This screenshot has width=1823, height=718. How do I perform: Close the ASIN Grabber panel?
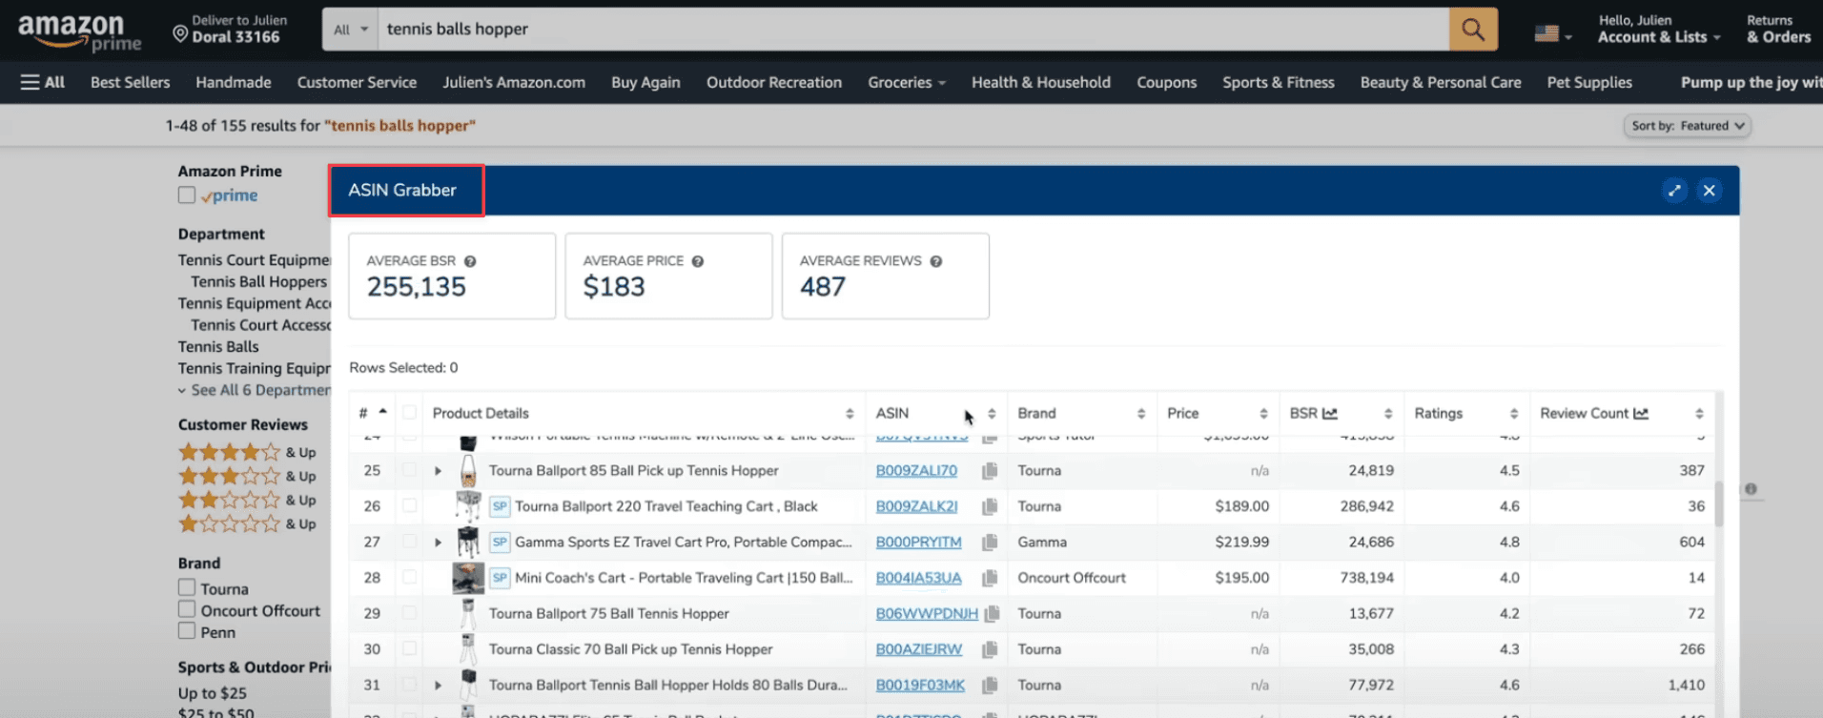click(x=1709, y=190)
